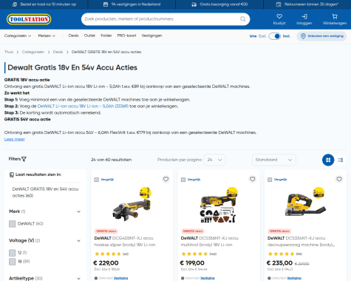This screenshot has height=281, width=351.
Task: Open the Categorieën menu
Action: coord(18,35)
